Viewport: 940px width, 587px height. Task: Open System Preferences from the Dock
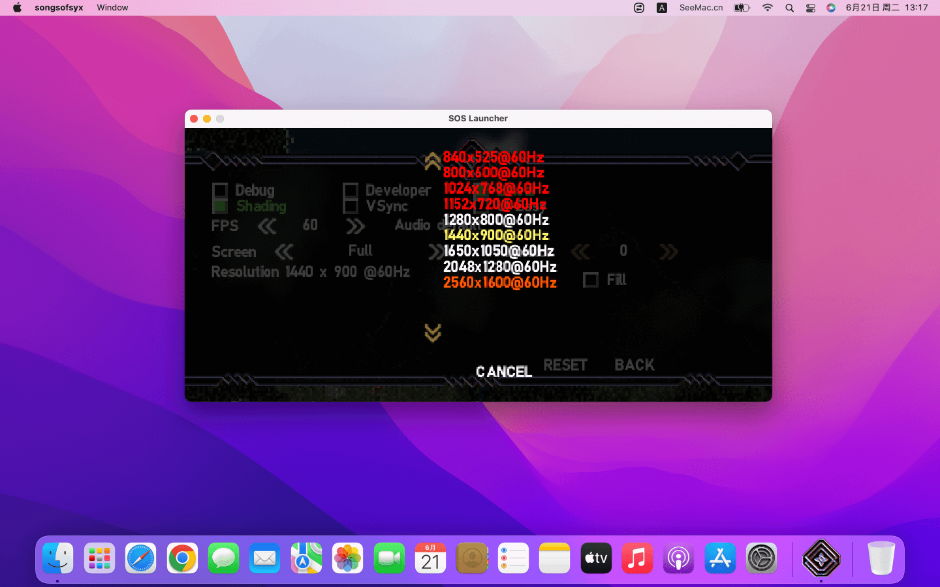point(762,558)
